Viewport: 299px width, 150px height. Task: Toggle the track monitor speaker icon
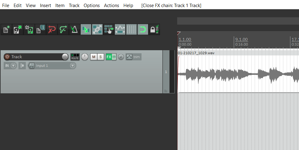point(22,66)
